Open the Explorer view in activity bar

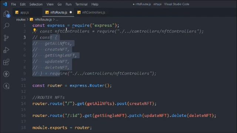(6, 14)
